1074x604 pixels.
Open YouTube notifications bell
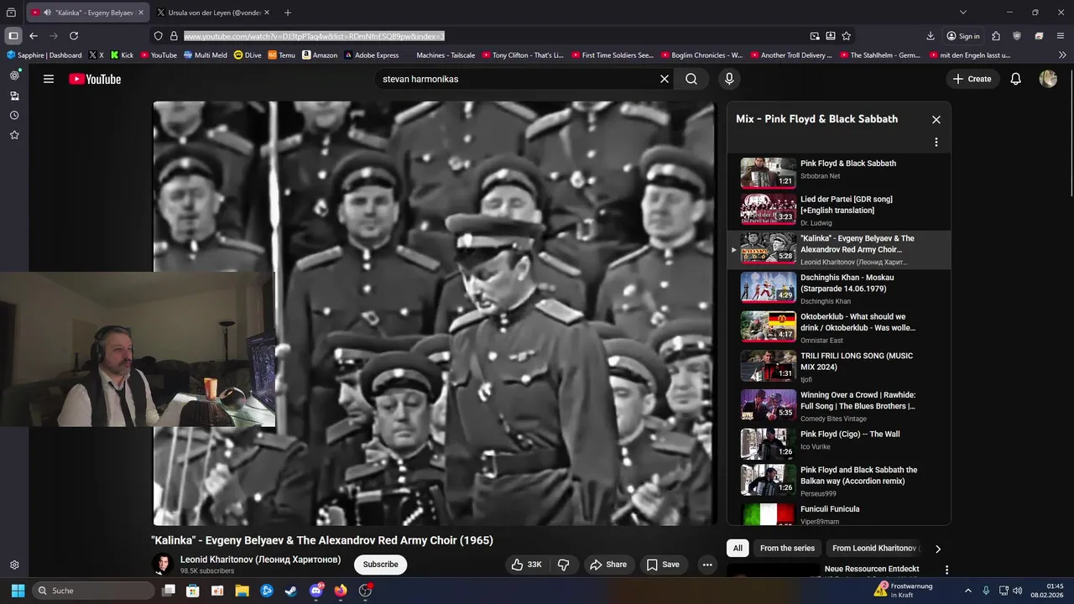coord(1016,79)
